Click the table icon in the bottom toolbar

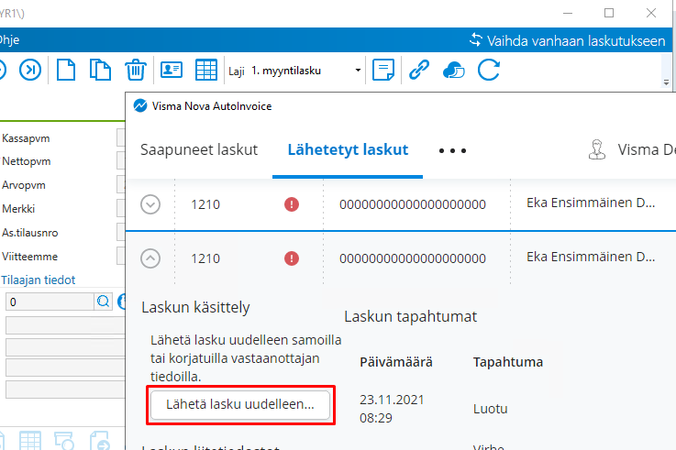click(x=30, y=441)
